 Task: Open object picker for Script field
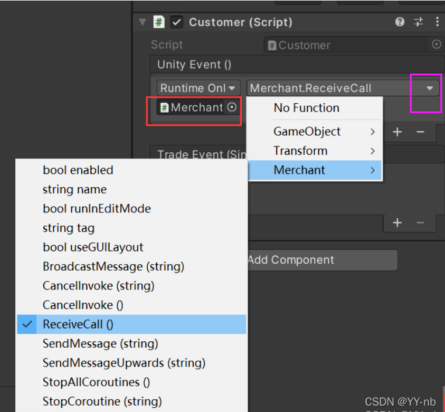pyautogui.click(x=436, y=44)
